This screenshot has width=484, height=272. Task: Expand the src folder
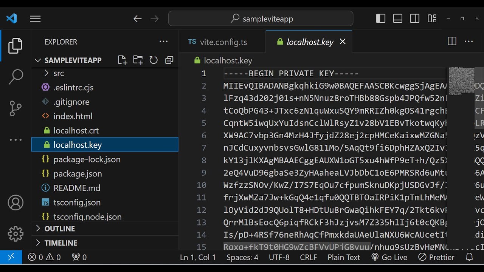point(58,73)
